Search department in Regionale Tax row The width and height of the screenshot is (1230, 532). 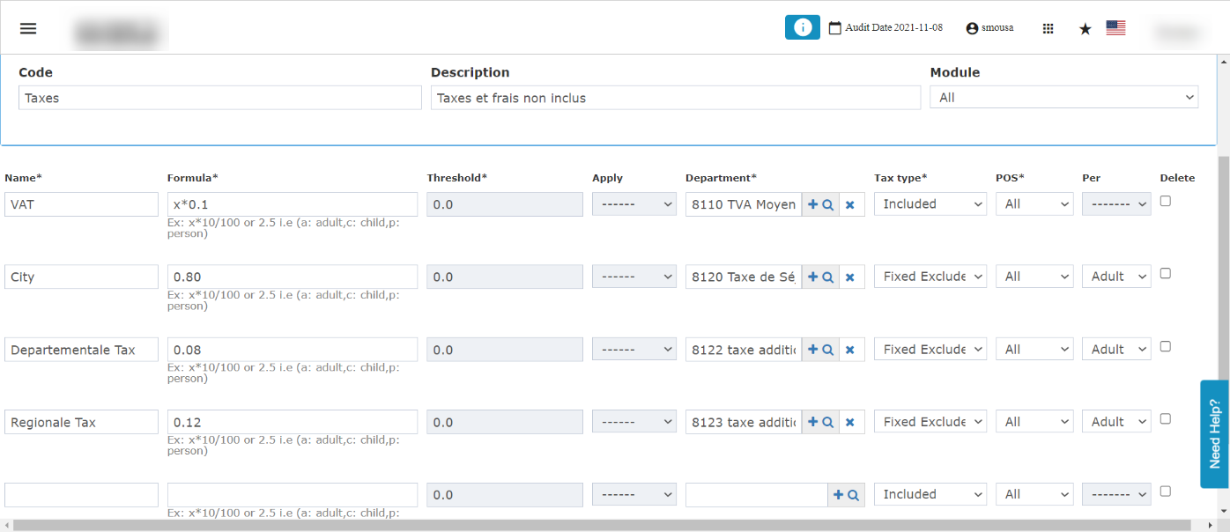[828, 422]
